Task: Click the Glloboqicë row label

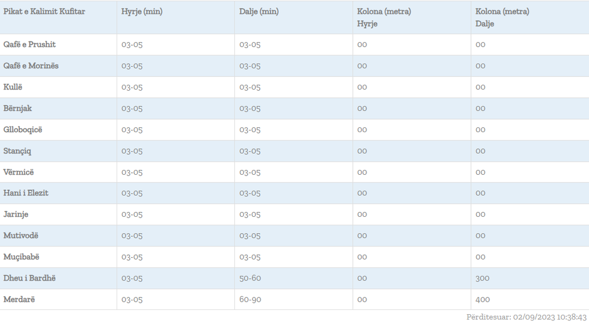Action: tap(23, 130)
